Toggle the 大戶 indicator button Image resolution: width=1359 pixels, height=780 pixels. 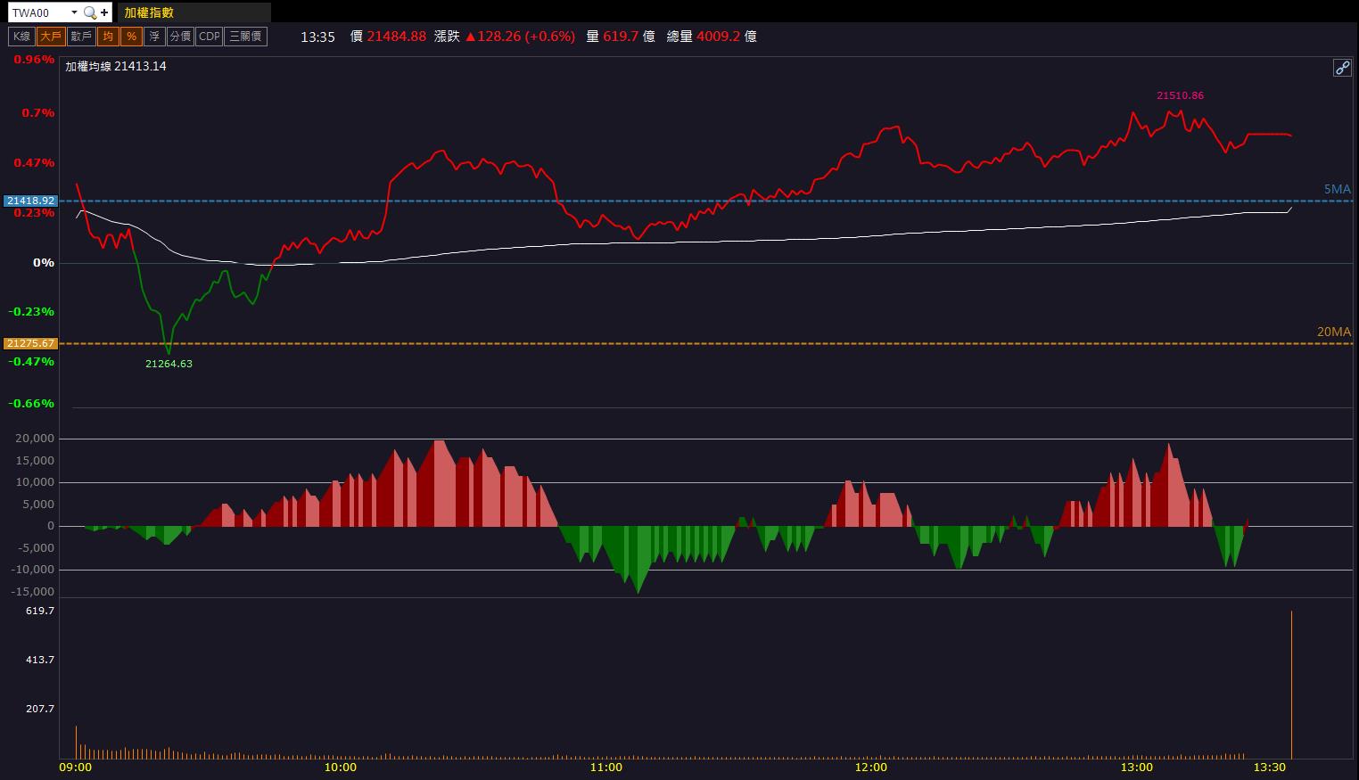[50, 37]
